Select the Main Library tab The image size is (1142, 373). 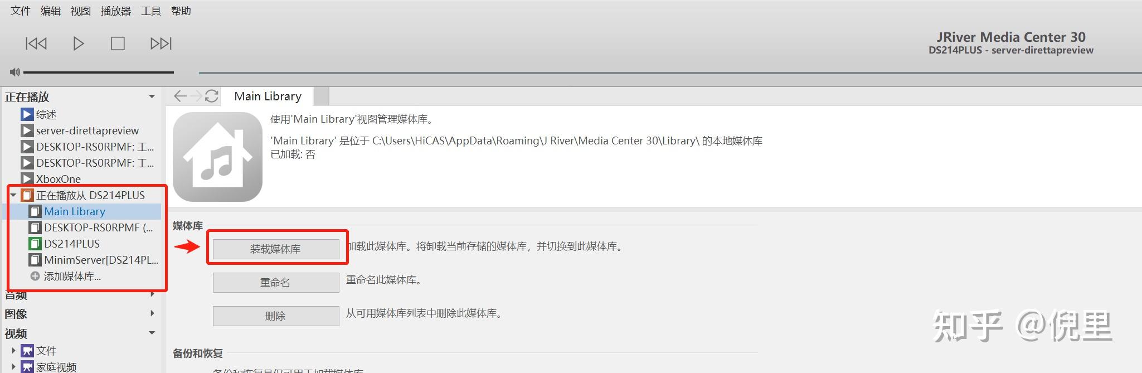[x=268, y=96]
